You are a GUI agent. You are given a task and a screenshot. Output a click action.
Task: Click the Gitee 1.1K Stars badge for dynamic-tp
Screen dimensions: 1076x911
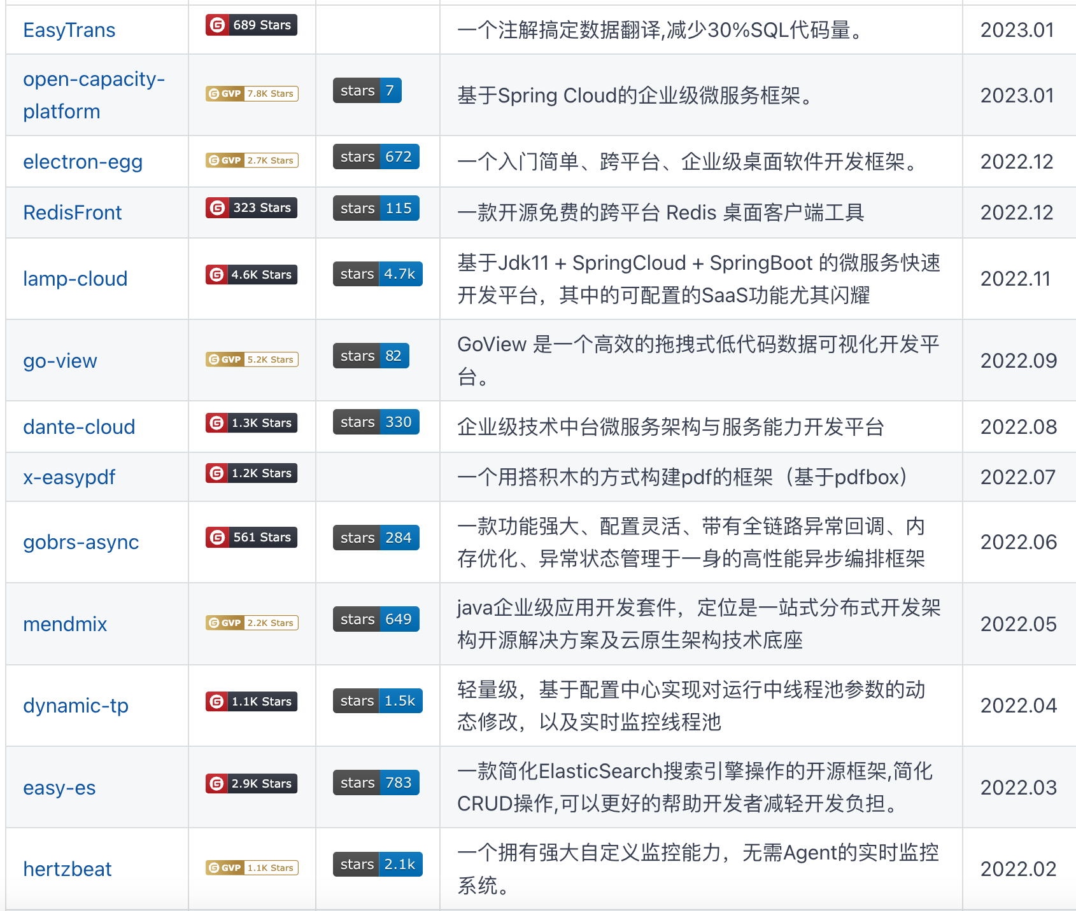(x=251, y=701)
